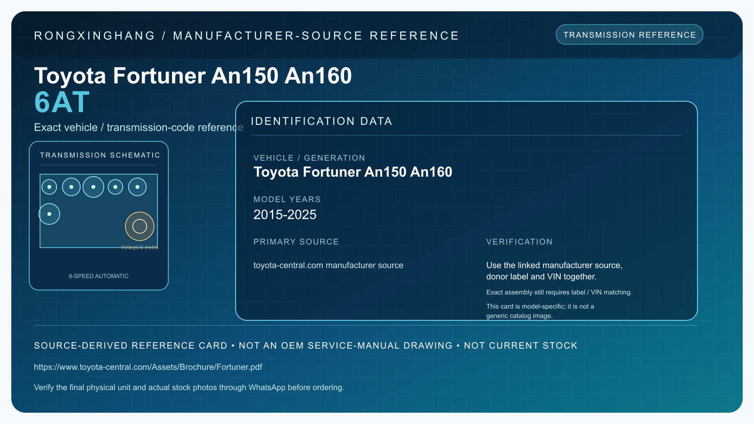
Task: Click the 'This card is model-specific' note
Action: [x=540, y=311]
